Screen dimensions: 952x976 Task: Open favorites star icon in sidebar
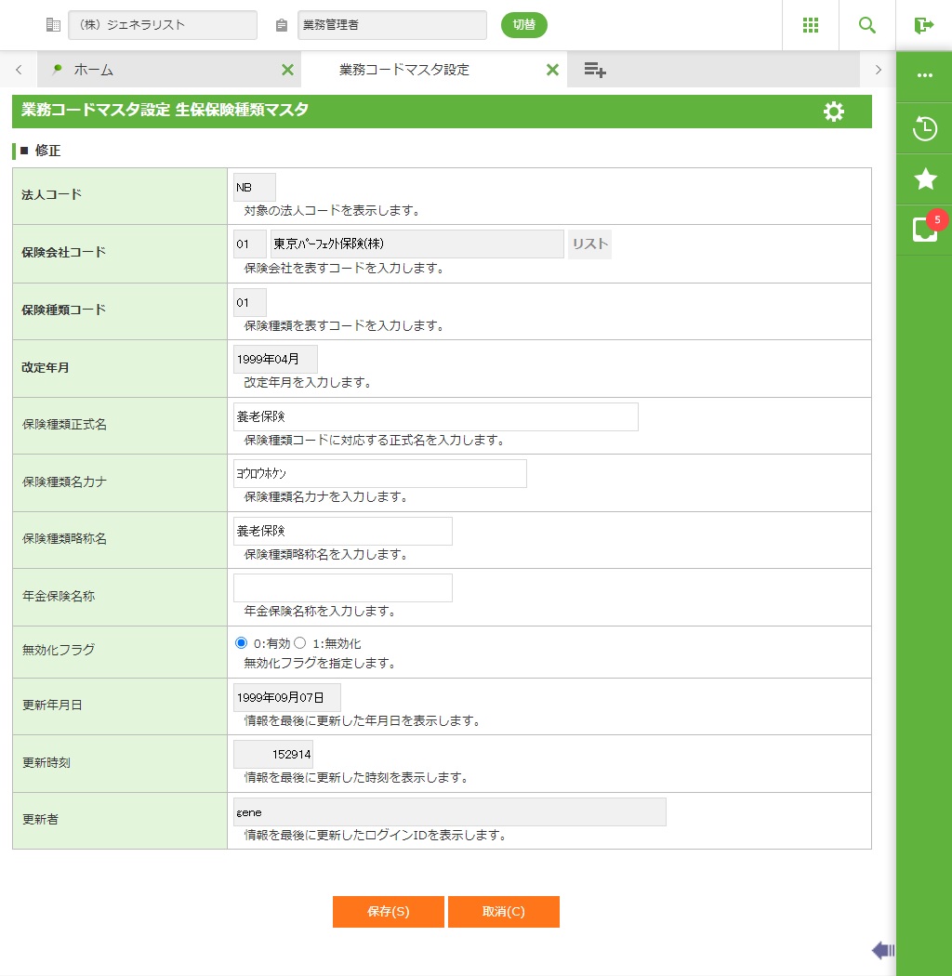click(x=924, y=178)
